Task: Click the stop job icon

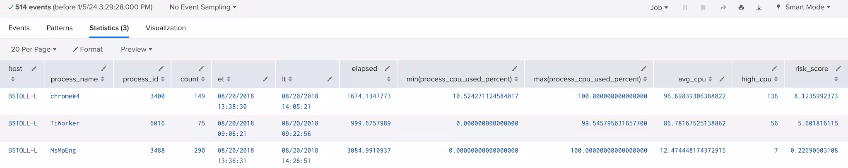Action: 703,7
